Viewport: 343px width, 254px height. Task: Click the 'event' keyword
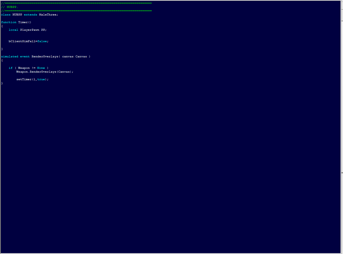[25, 57]
